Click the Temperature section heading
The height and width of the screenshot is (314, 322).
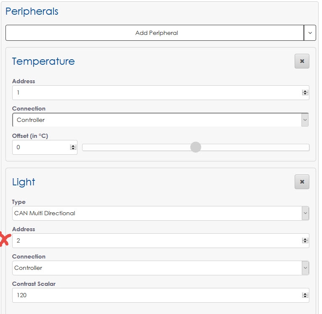pyautogui.click(x=43, y=61)
